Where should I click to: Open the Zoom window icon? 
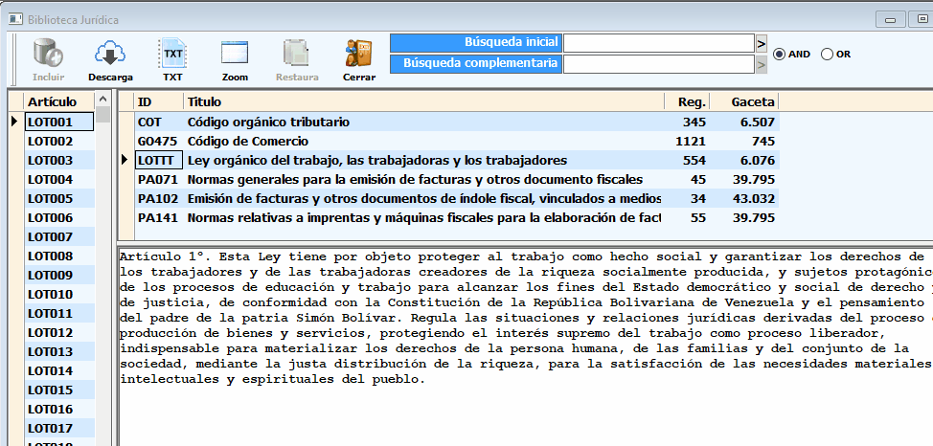(x=235, y=55)
